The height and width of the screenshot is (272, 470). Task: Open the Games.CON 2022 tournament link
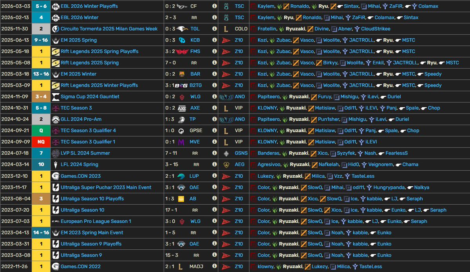pyautogui.click(x=81, y=267)
